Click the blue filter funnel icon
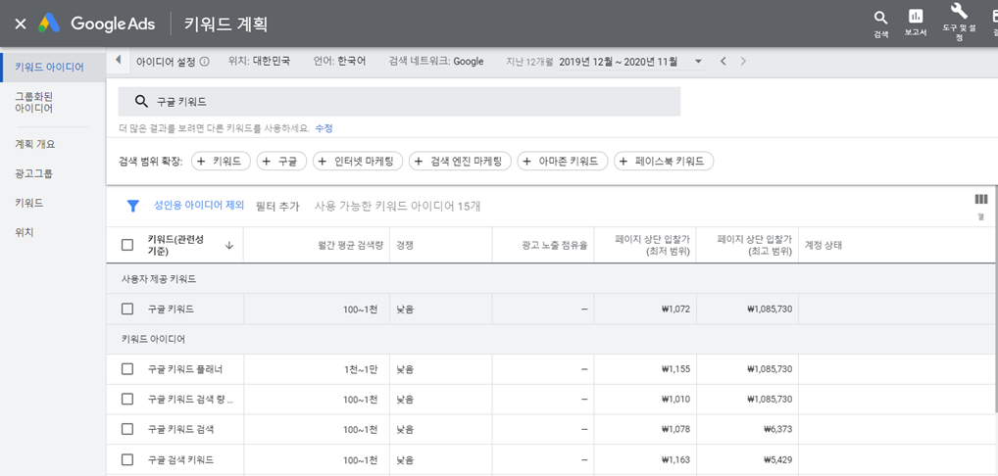 [133, 206]
